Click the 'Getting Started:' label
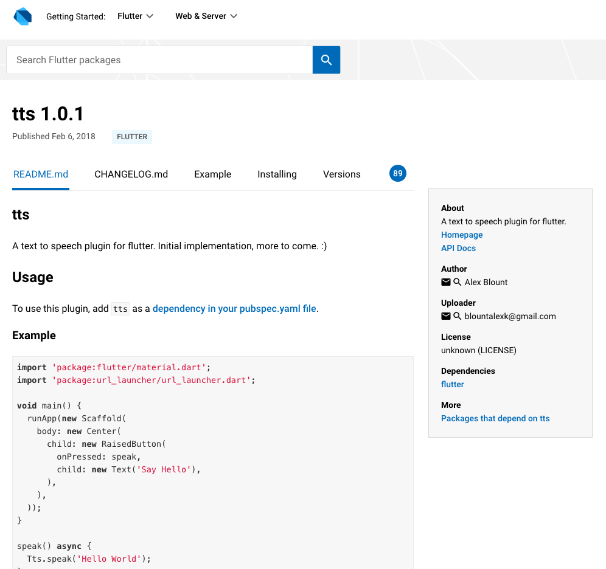The width and height of the screenshot is (606, 569). [x=75, y=16]
